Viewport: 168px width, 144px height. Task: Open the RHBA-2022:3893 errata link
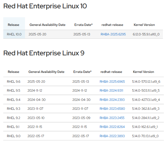pos(112,136)
